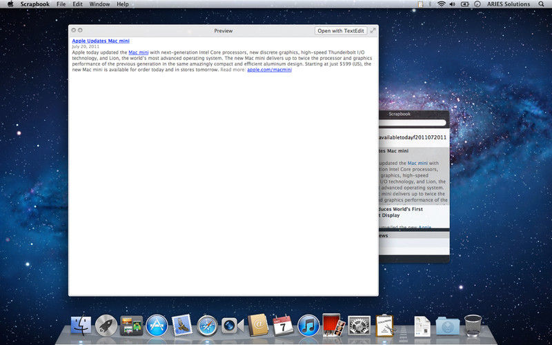Open the Apple menu
Screen dimensions: 552x345
pyautogui.click(x=10, y=4)
